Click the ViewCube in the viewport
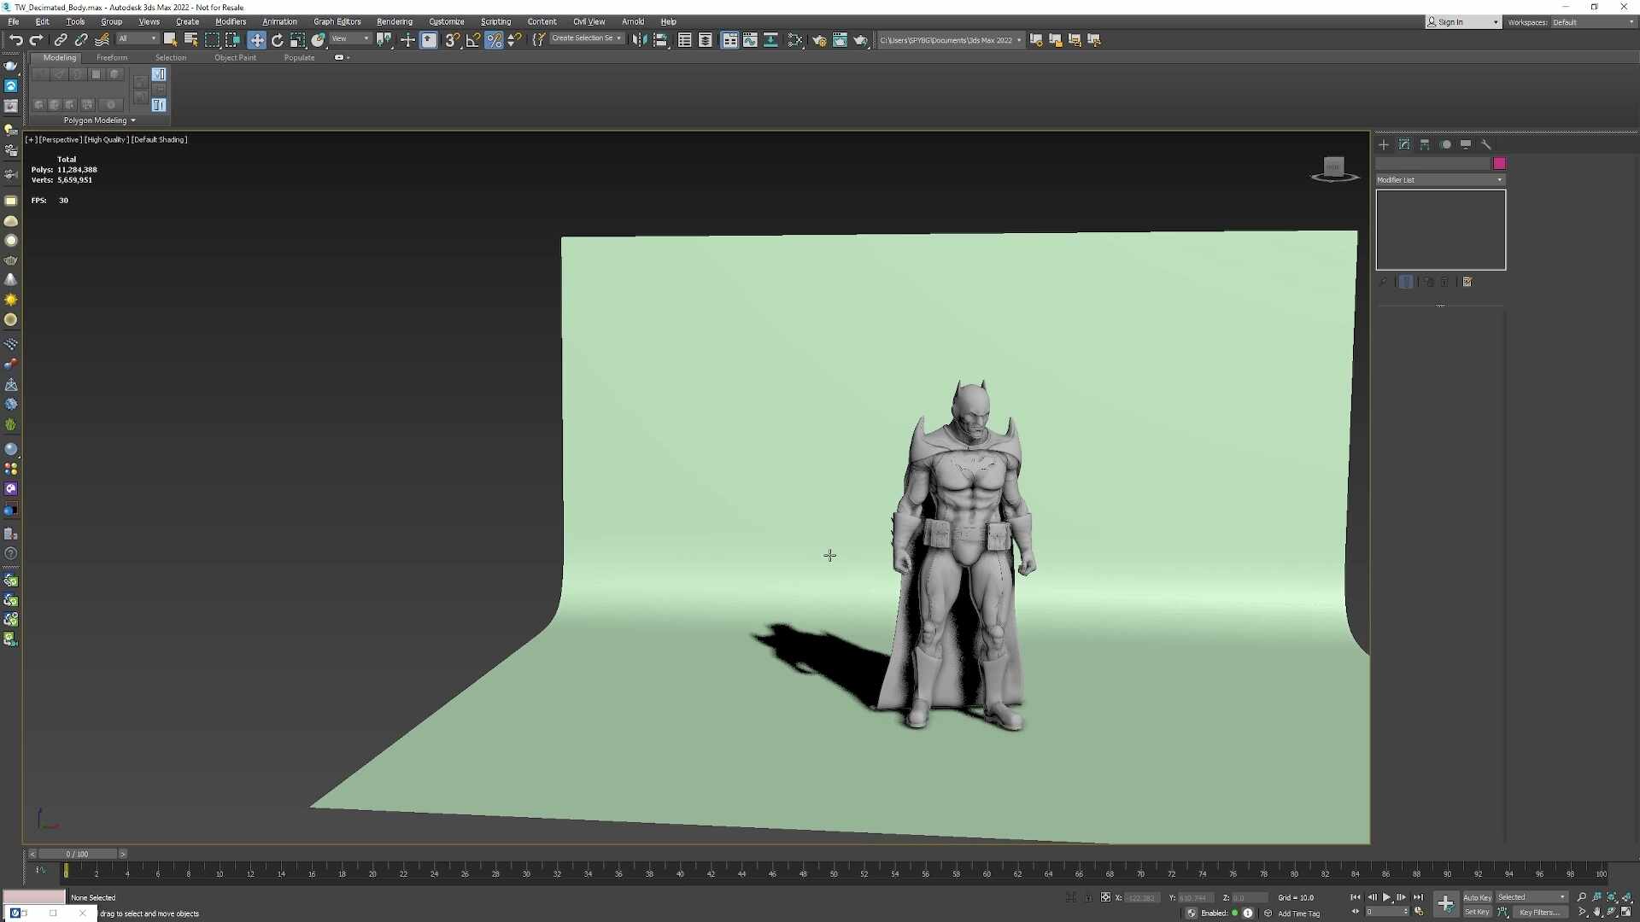 coord(1334,168)
